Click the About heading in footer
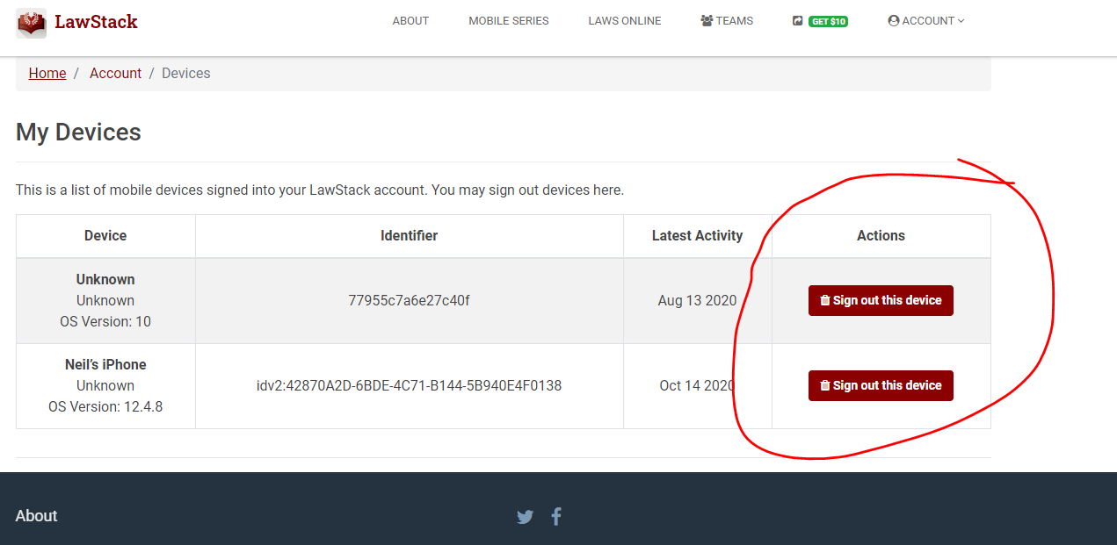 [36, 516]
